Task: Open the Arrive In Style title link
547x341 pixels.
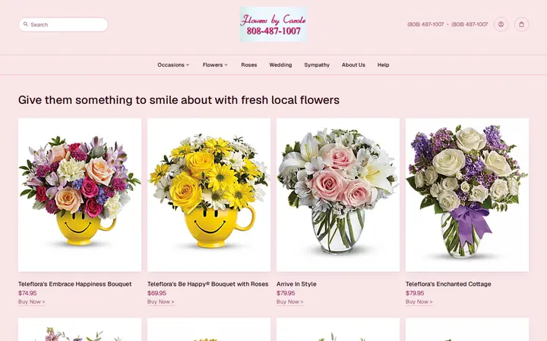Action: pyautogui.click(x=296, y=284)
